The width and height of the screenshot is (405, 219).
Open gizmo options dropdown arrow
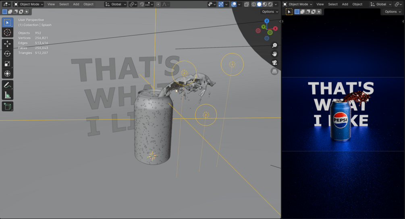(x=226, y=4)
